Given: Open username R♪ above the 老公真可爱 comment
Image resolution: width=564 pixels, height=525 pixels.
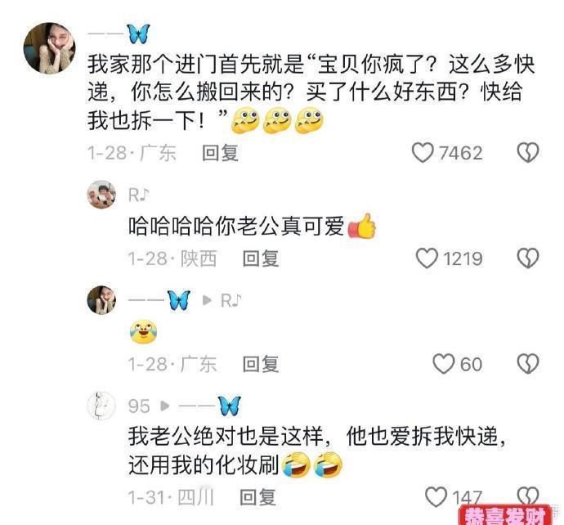Looking at the screenshot, I should [x=138, y=195].
